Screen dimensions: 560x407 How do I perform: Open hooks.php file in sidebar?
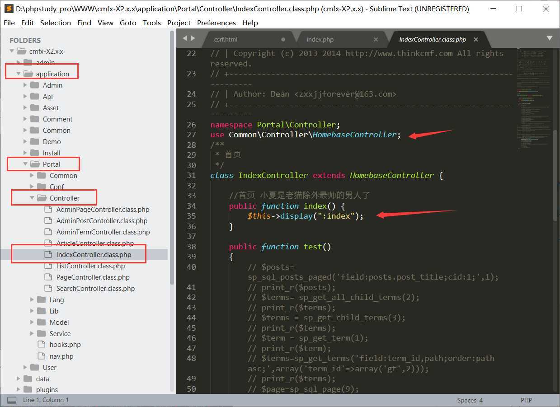coord(65,345)
